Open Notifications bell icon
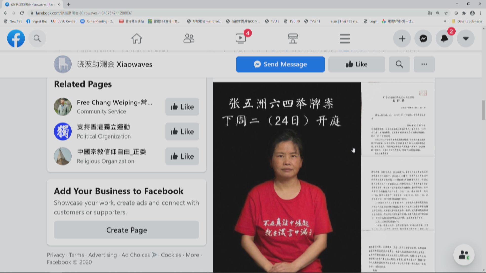This screenshot has width=486, height=273. (x=444, y=39)
